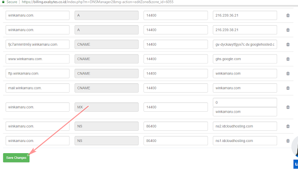Image resolution: width=298 pixels, height=169 pixels.
Task: Delete the fjc7amnmtm6y CNAME record
Action: pyautogui.click(x=288, y=44)
